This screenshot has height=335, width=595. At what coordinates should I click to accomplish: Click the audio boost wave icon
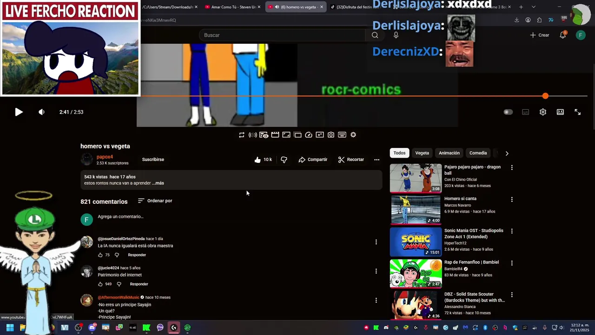[252, 135]
